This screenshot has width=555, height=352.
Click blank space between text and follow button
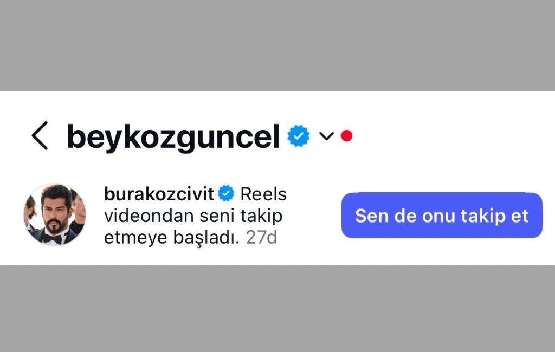[314, 215]
